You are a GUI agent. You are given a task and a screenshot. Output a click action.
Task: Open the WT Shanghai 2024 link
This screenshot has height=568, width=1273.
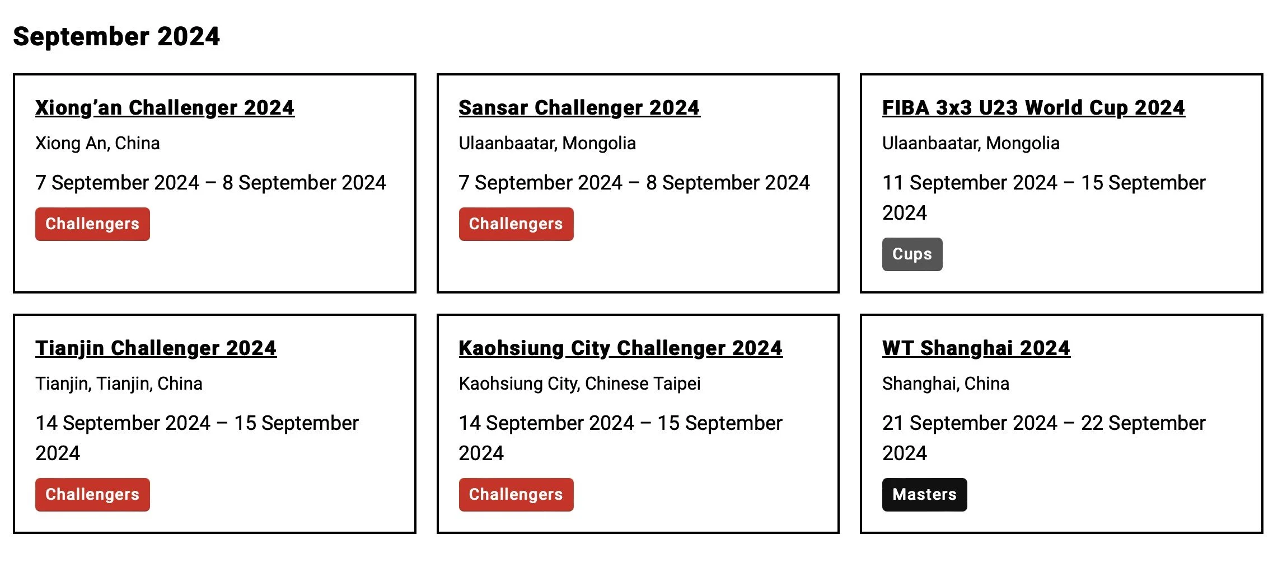click(976, 348)
